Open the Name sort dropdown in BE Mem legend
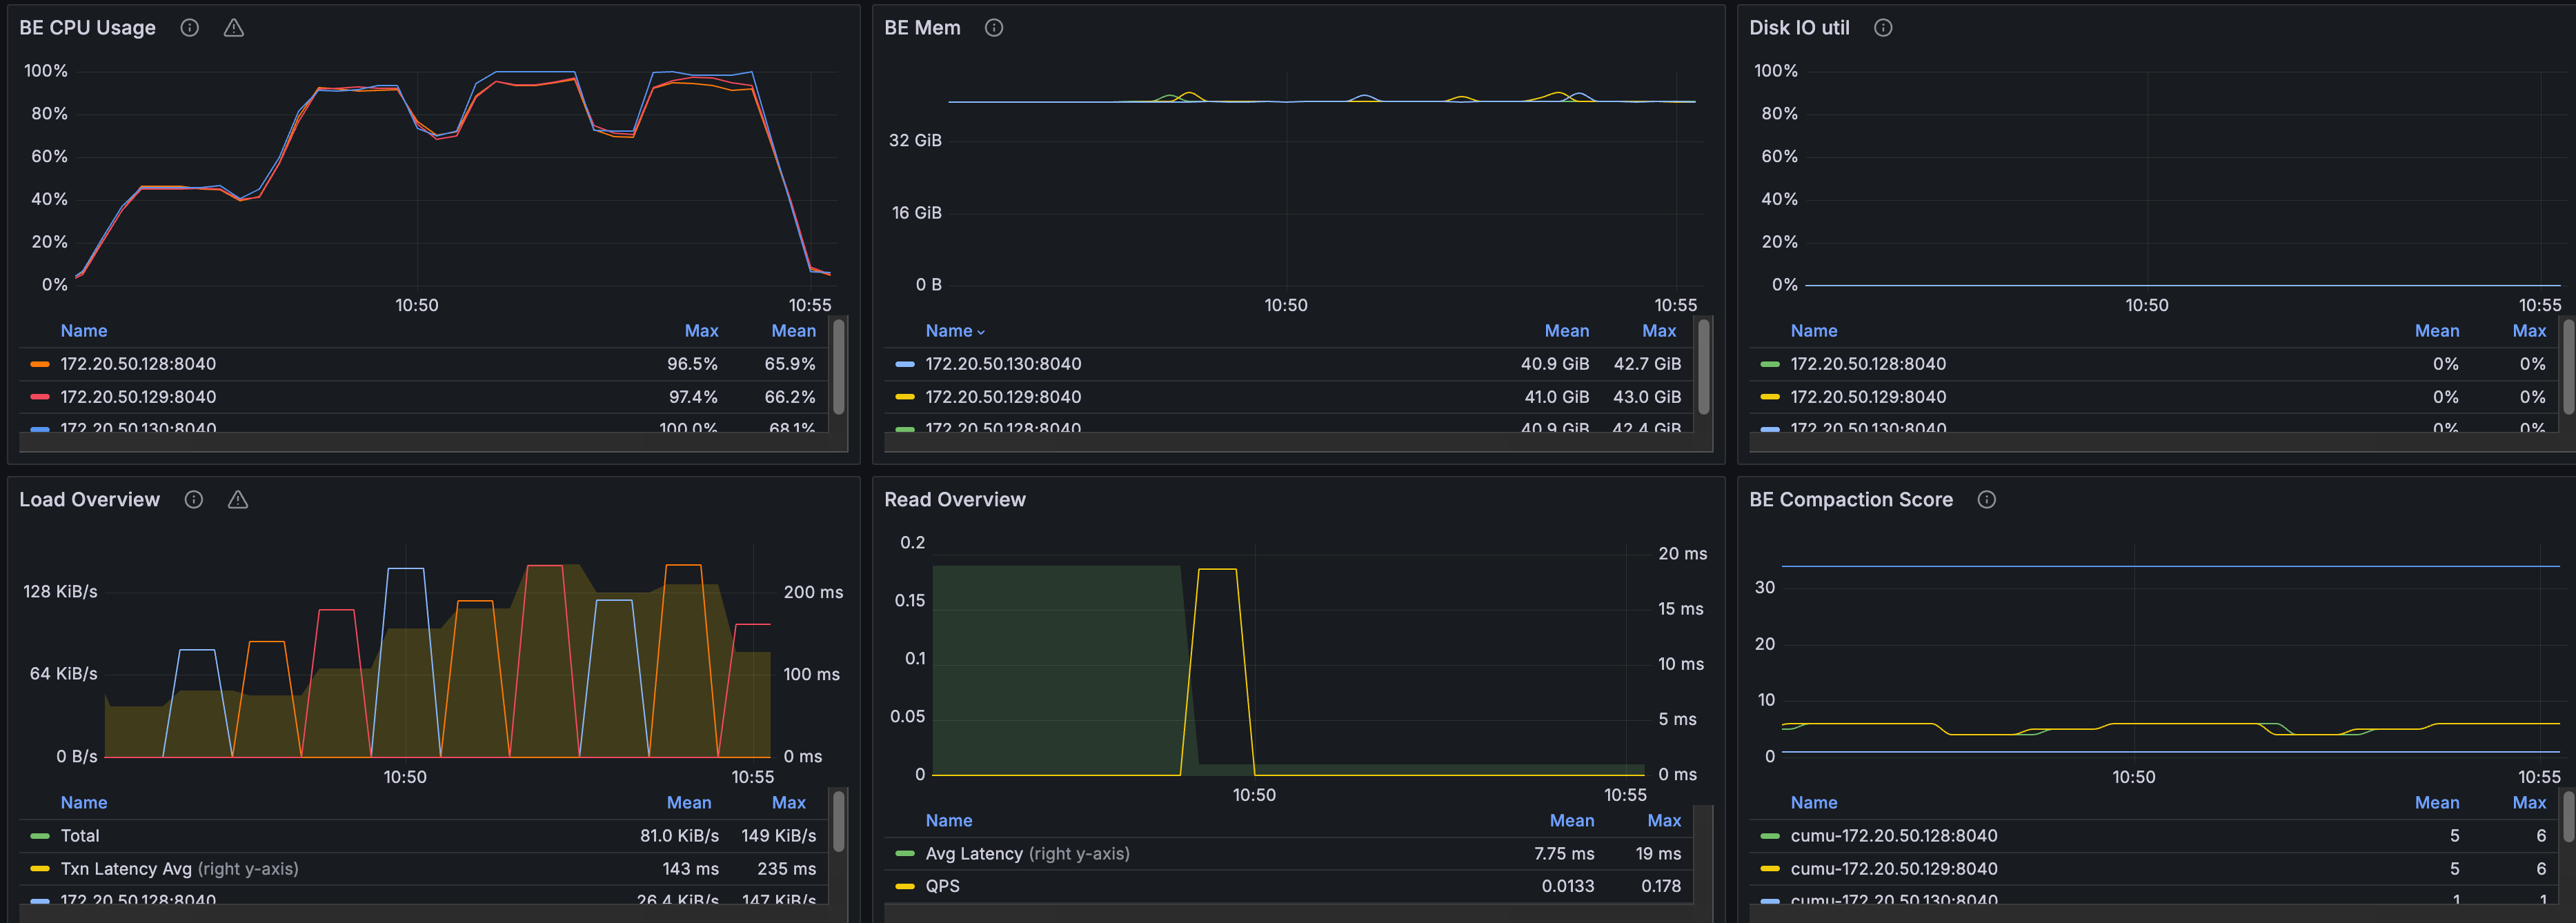The image size is (2576, 923). tap(954, 330)
